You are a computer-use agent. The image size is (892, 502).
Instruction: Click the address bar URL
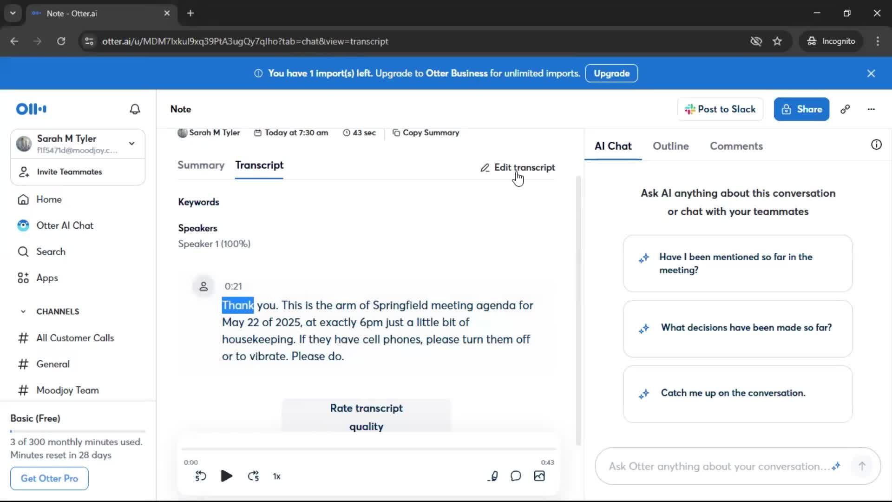[x=245, y=41]
